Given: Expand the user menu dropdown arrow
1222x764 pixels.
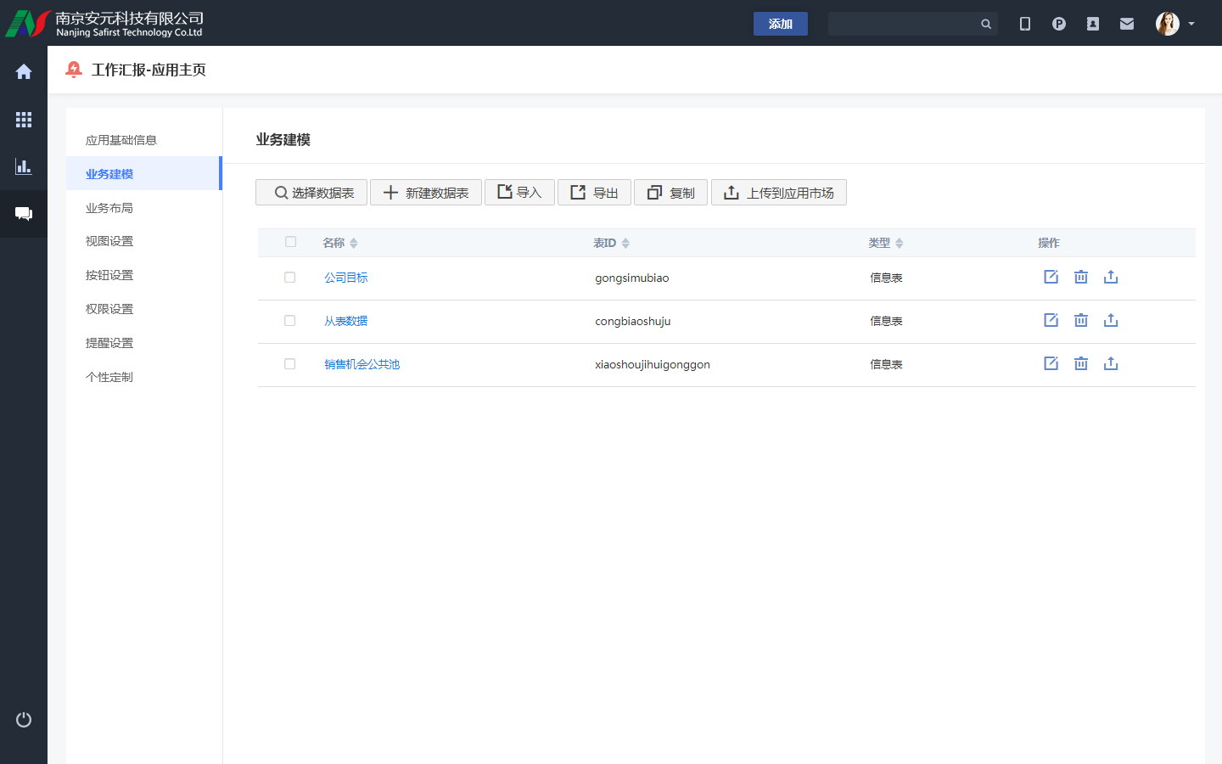Looking at the screenshot, I should click(1191, 24).
